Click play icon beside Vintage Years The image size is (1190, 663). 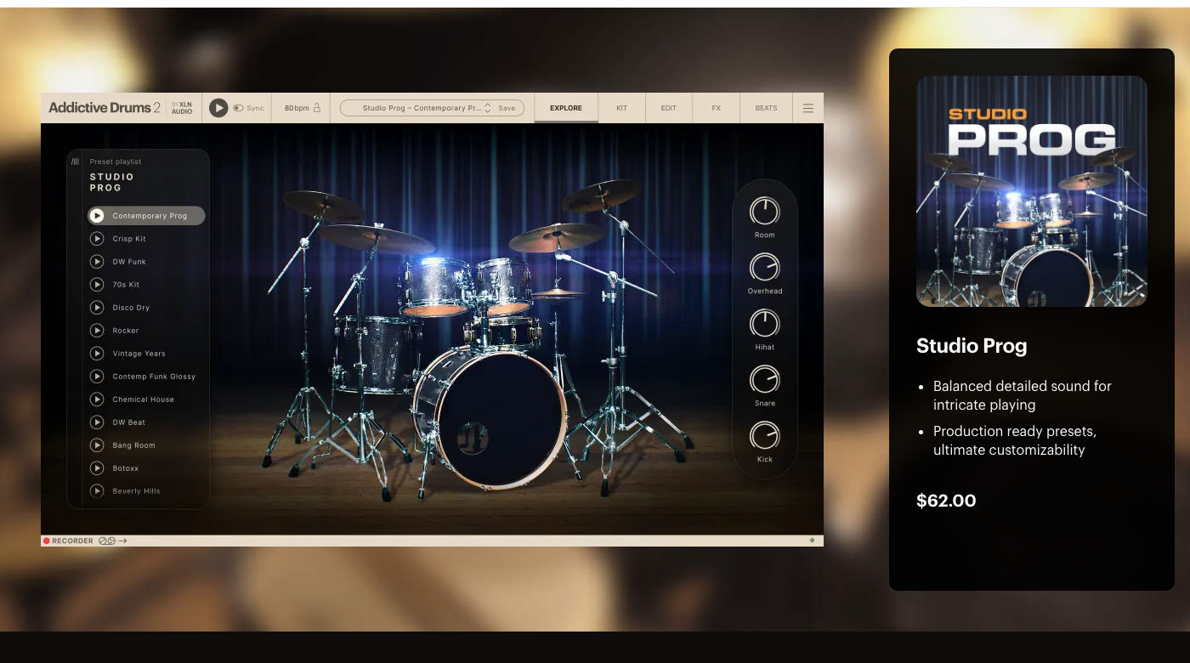[97, 354]
